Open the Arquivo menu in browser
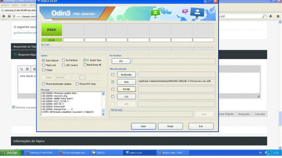 coord(5,5)
